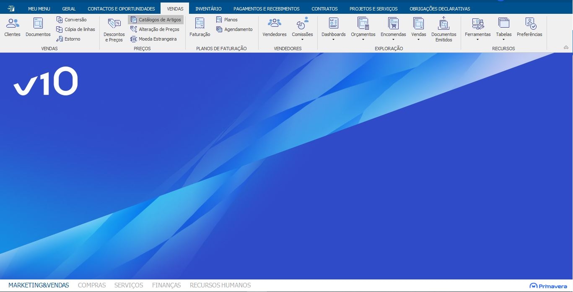573x292 pixels.
Task: Open the Vendedores icon
Action: click(x=274, y=28)
